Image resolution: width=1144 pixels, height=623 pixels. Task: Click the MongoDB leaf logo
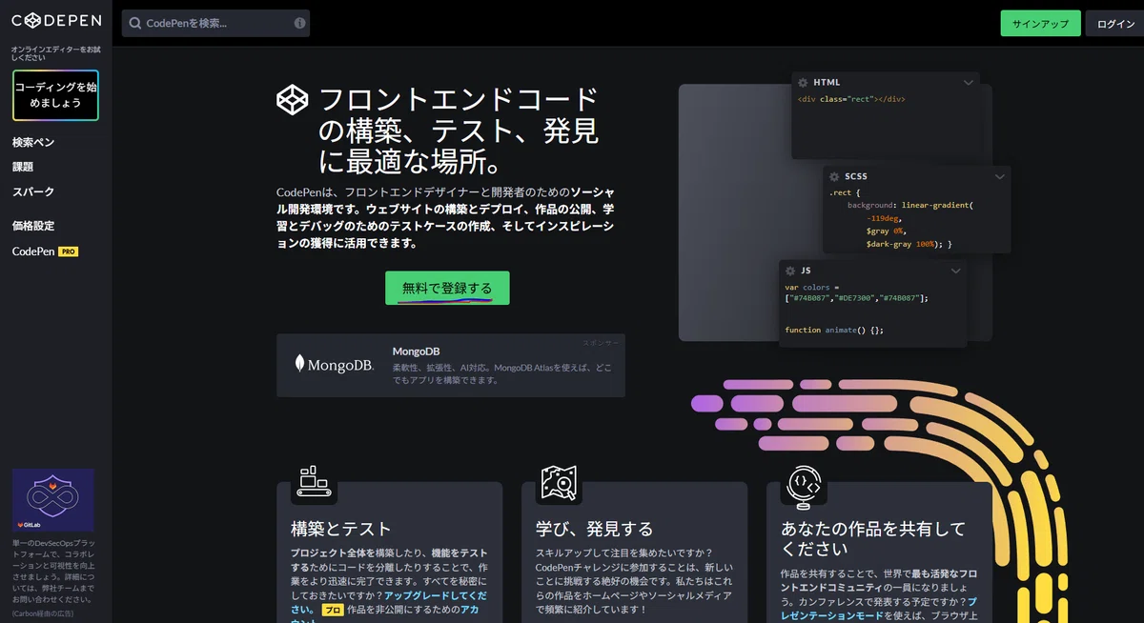click(300, 363)
